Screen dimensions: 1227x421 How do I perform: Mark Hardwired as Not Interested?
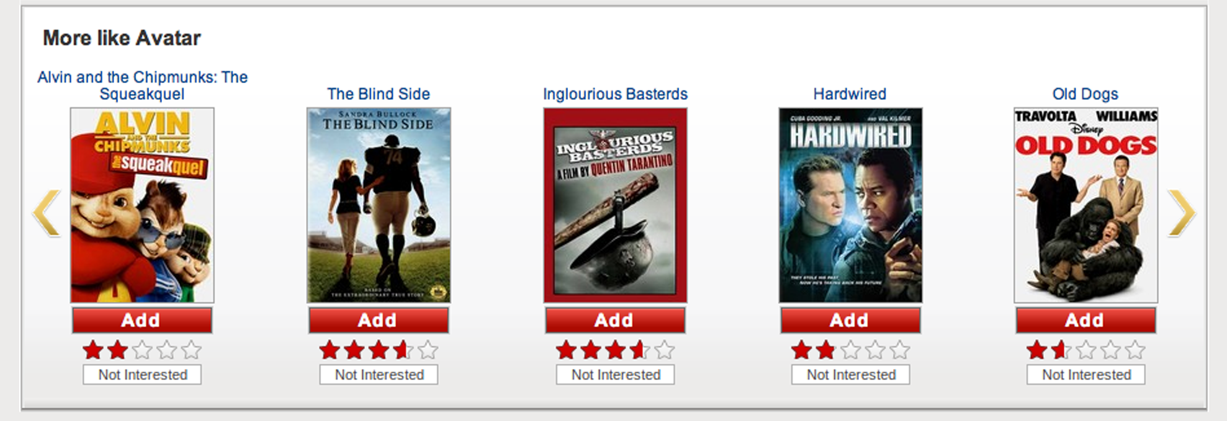pyautogui.click(x=851, y=374)
